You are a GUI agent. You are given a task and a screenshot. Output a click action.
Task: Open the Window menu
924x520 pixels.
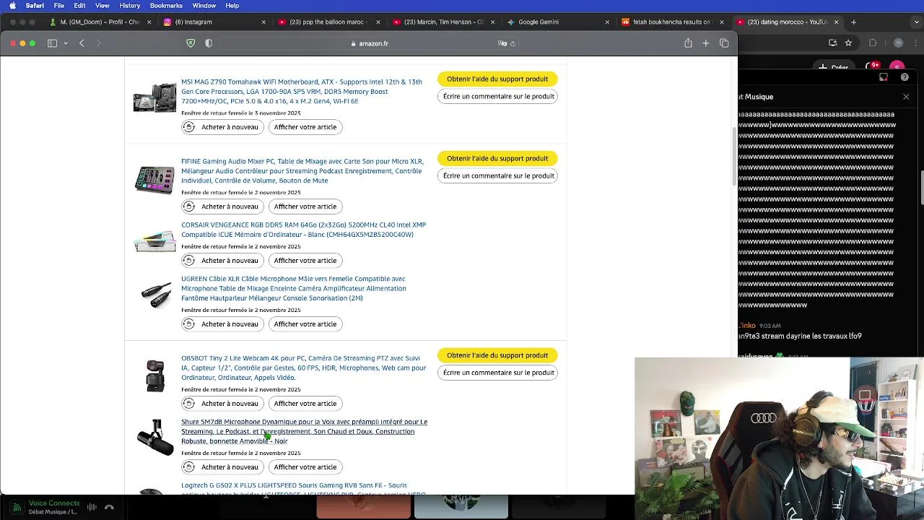pyautogui.click(x=204, y=6)
